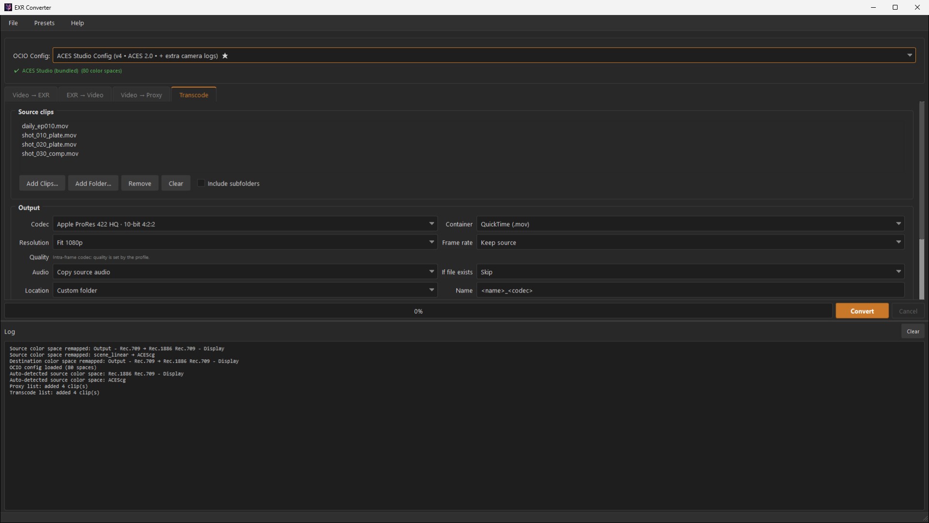Switch to the EXR → Video tab
The height and width of the screenshot is (523, 929).
(85, 95)
